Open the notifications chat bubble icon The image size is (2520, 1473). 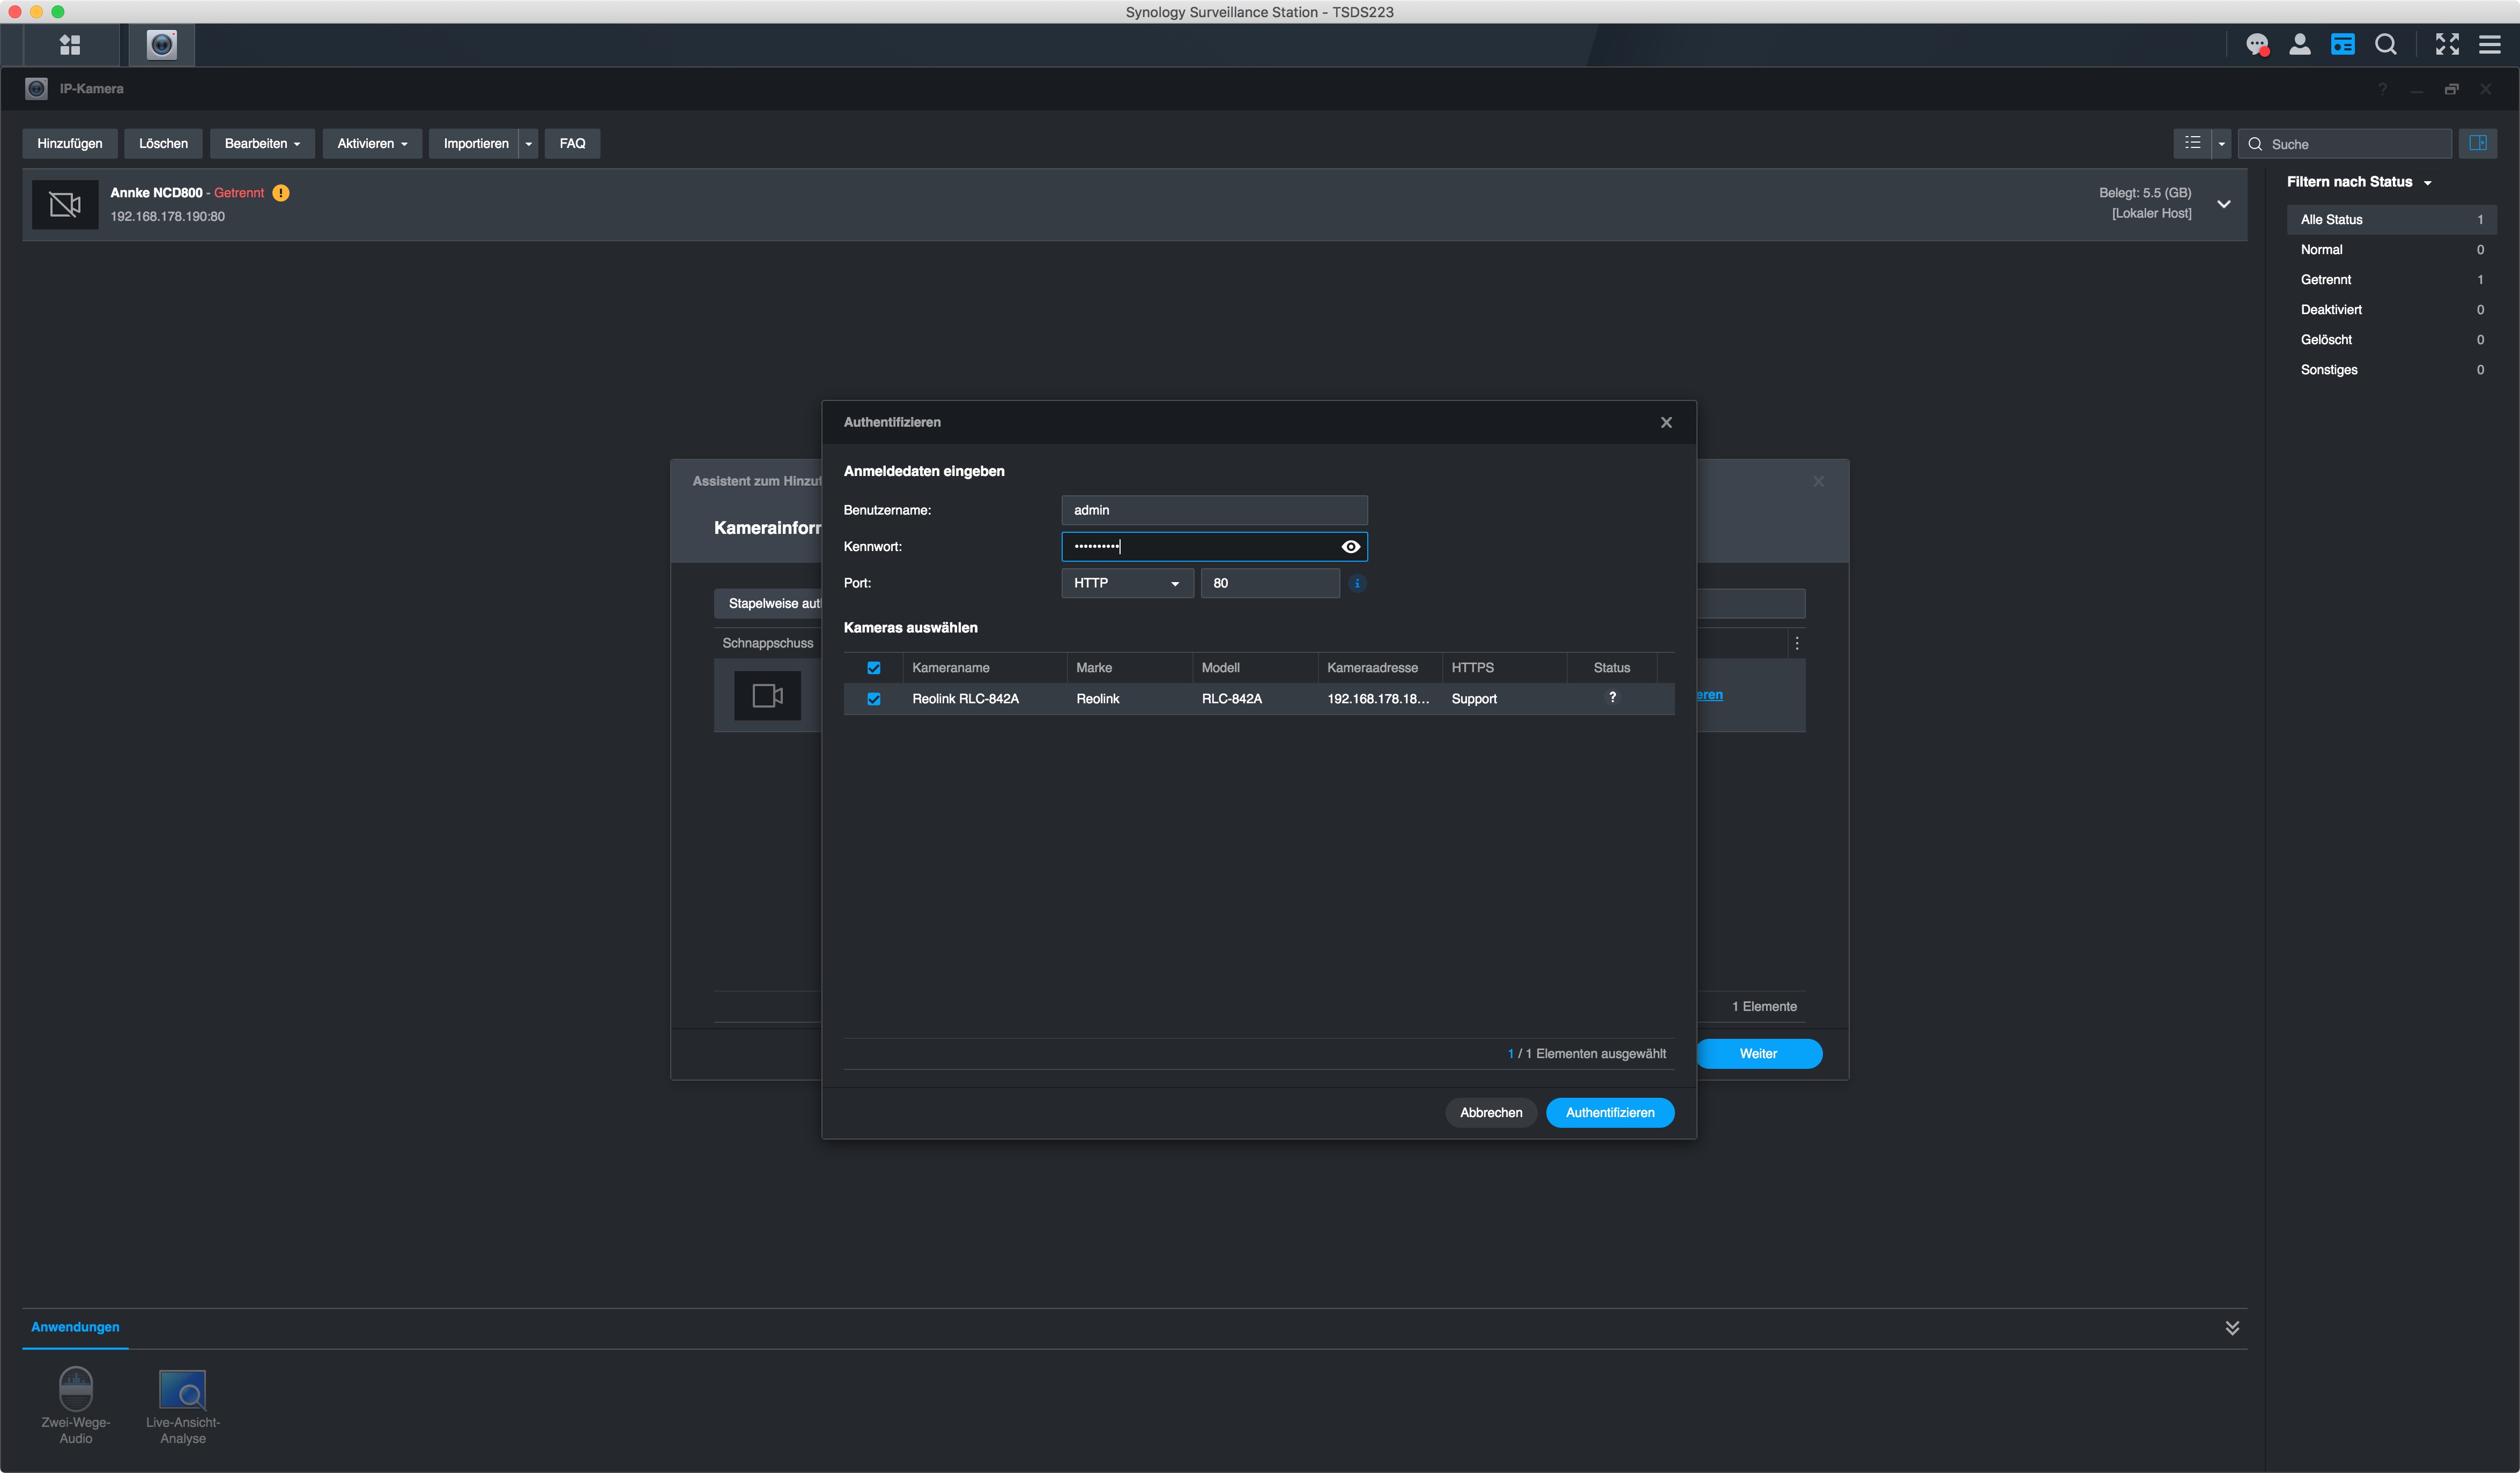[2256, 44]
